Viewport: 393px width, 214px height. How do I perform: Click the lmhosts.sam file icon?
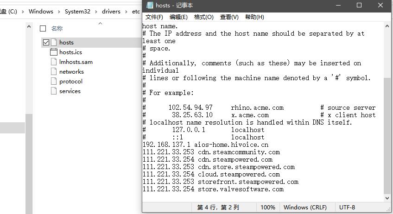point(54,62)
